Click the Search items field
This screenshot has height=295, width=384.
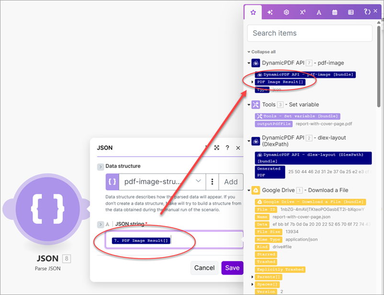pos(309,33)
